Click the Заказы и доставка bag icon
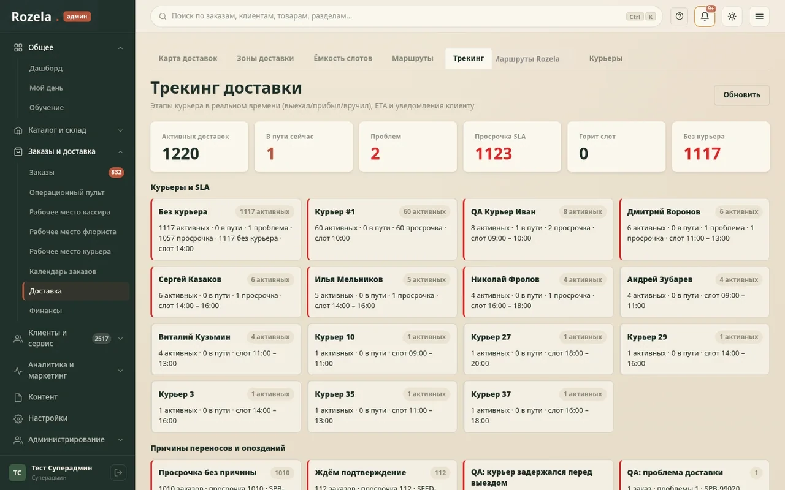The image size is (785, 490). (18, 151)
